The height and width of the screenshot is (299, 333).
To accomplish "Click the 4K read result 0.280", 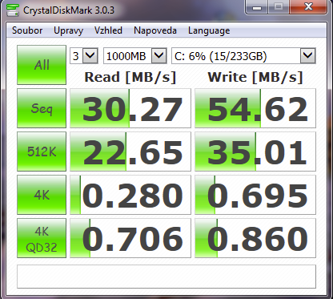I will pyautogui.click(x=130, y=195).
